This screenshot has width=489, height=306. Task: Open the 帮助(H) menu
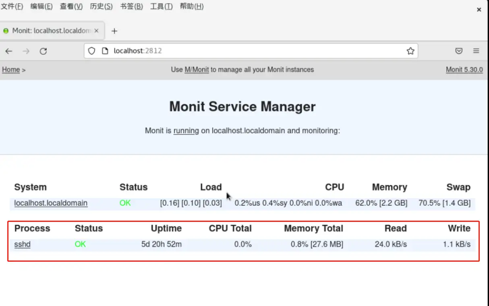click(191, 6)
